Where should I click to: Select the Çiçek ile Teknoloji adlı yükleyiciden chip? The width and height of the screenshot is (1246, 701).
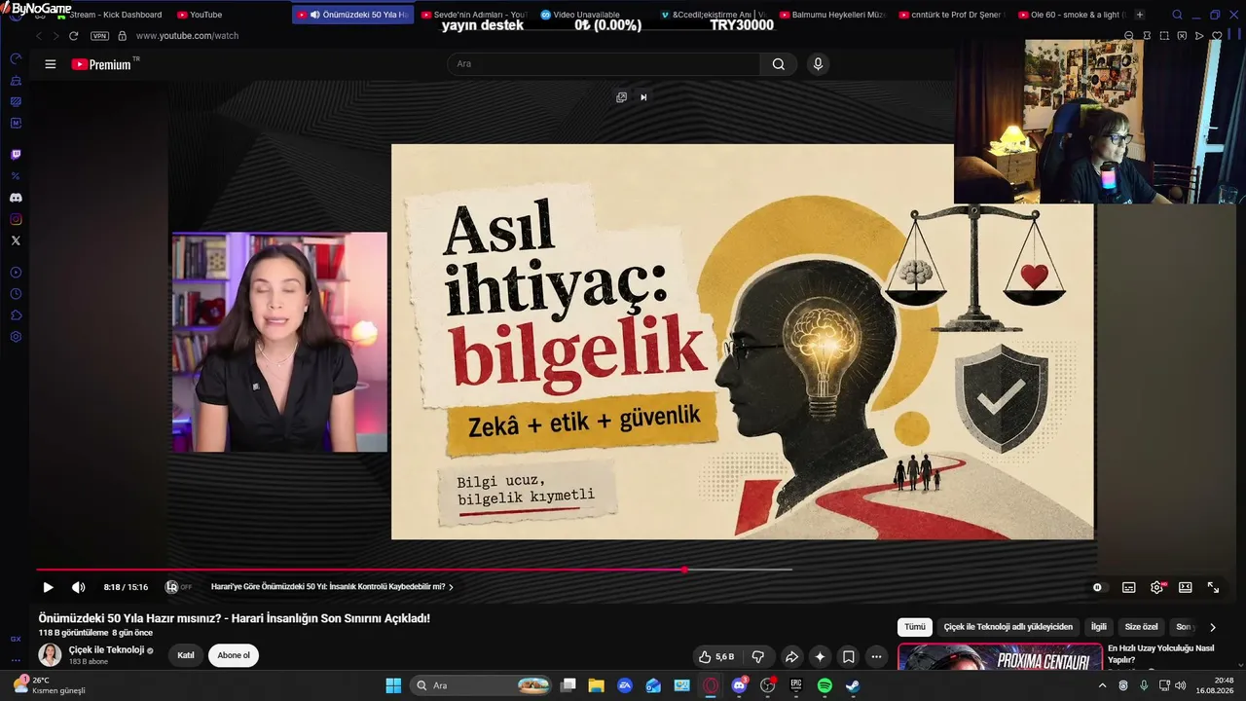[x=1008, y=627]
